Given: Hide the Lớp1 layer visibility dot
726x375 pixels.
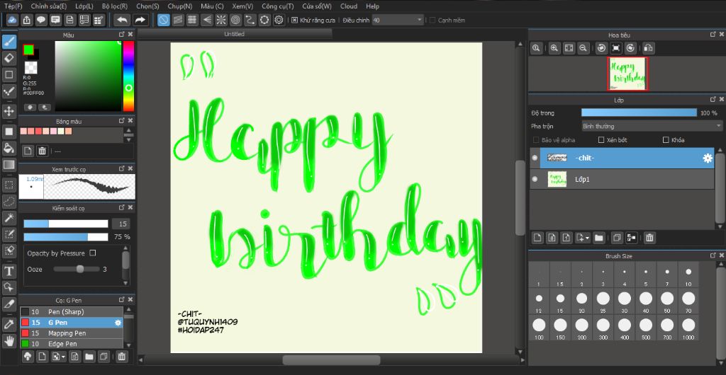Looking at the screenshot, I should (535, 179).
